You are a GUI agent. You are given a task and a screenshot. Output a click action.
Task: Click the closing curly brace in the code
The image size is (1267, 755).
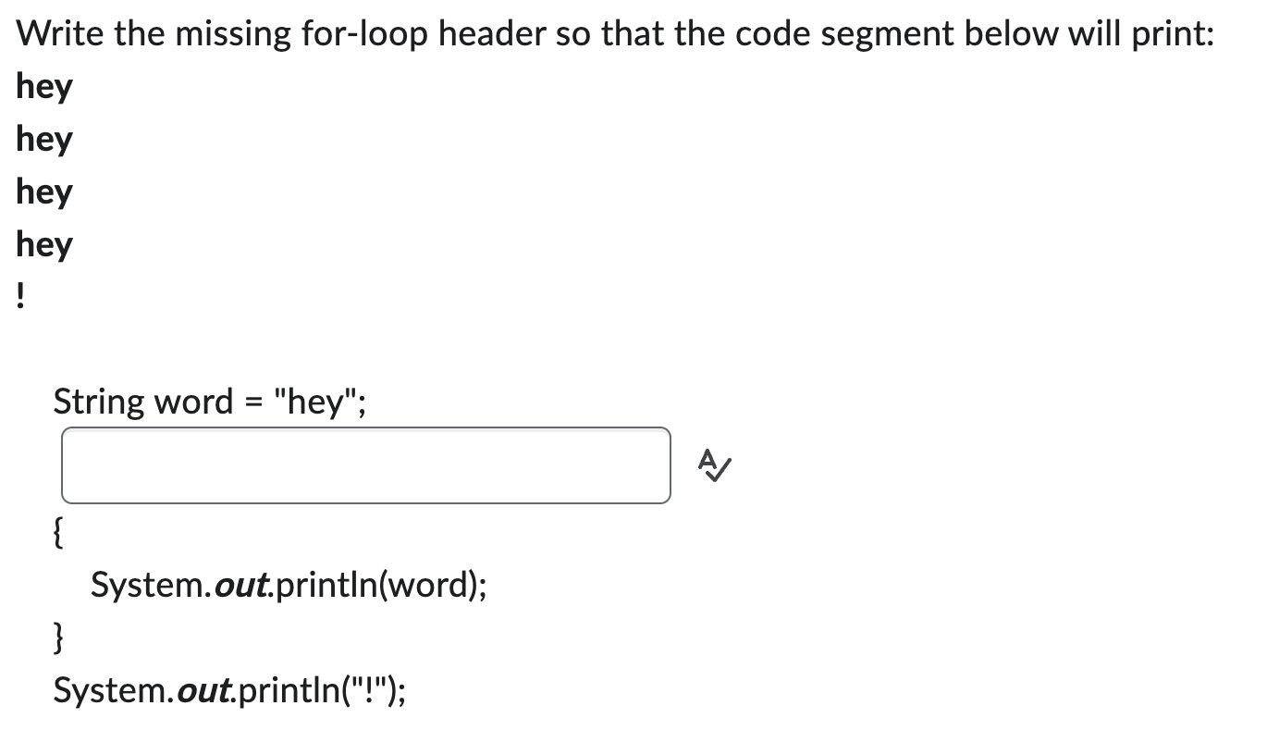(56, 637)
